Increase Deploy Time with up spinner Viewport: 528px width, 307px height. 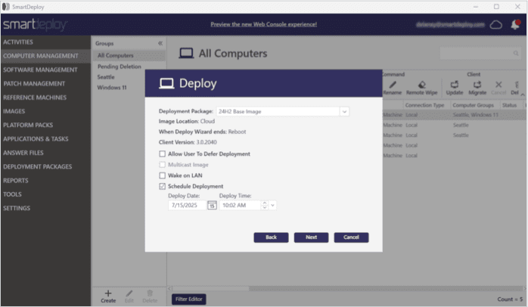(x=265, y=203)
